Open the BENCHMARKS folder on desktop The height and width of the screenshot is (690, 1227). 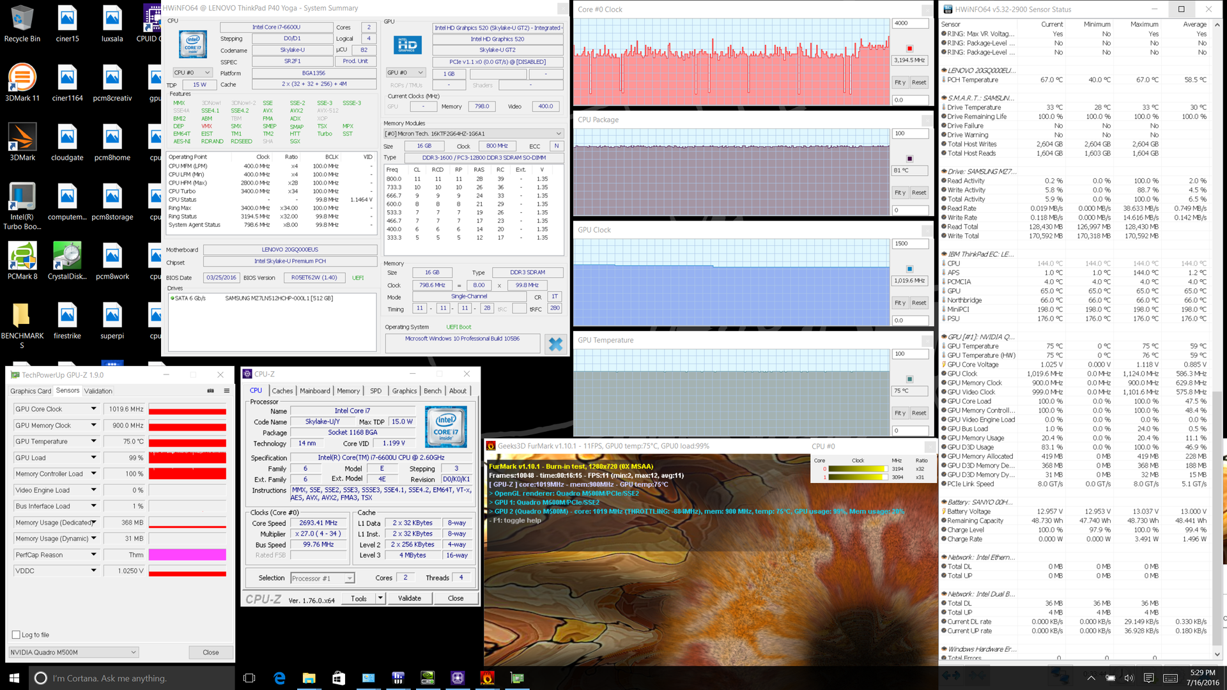click(x=22, y=326)
